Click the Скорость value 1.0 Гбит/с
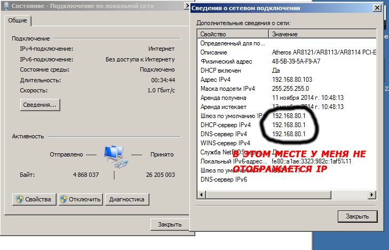 click(x=161, y=90)
